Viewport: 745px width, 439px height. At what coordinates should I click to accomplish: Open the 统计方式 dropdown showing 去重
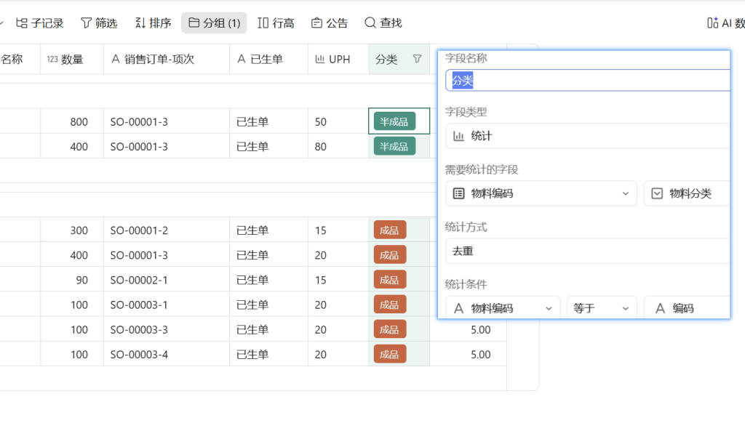tap(587, 251)
